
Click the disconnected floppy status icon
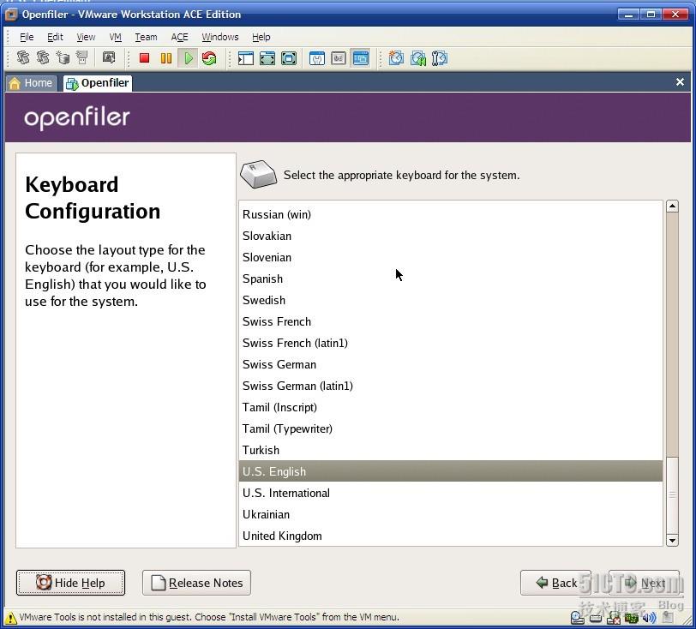pyautogui.click(x=614, y=618)
